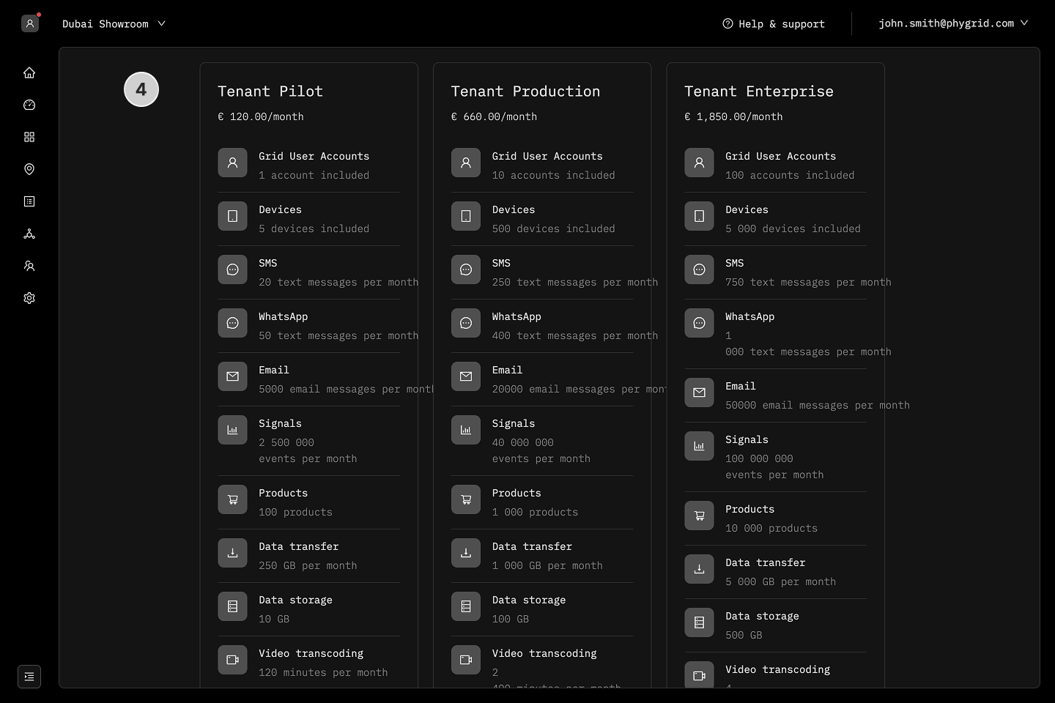The width and height of the screenshot is (1055, 703).
Task: Click Tenant Enterprise's Email envelope icon
Action: (699, 393)
